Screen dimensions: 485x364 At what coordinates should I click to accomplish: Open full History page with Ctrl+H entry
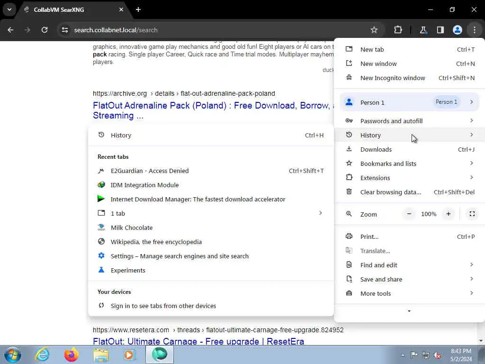point(211,135)
